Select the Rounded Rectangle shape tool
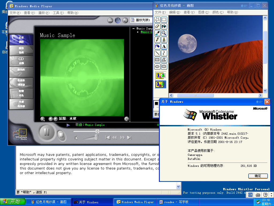 click(164, 67)
